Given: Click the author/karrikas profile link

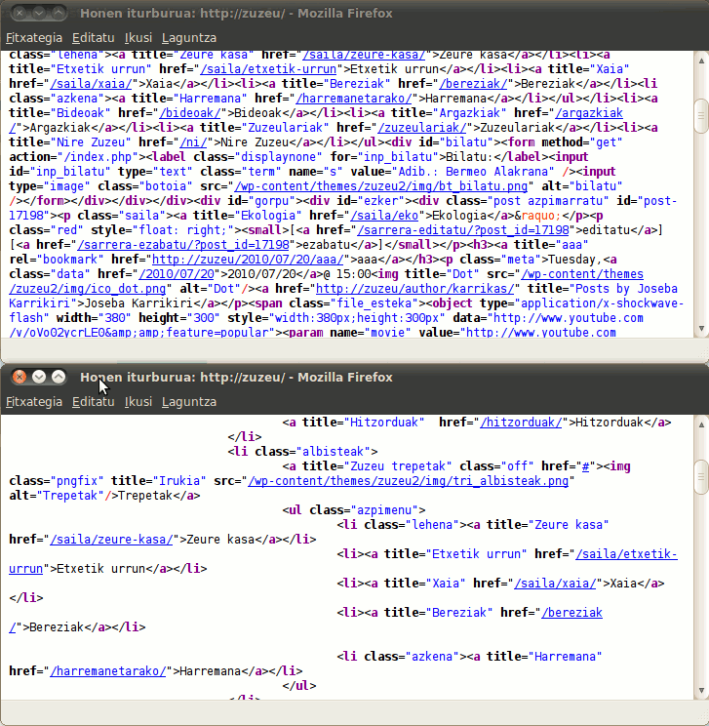Looking at the screenshot, I should pos(452,287).
